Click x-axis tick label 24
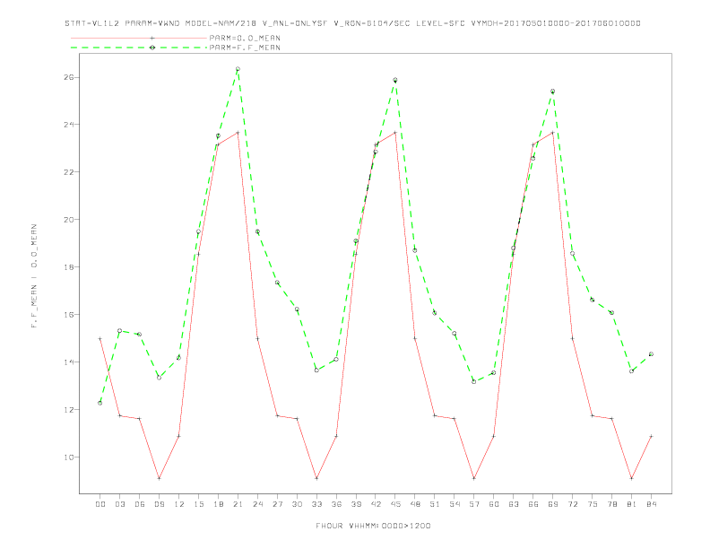Image resolution: width=710 pixels, height=549 pixels. point(257,504)
